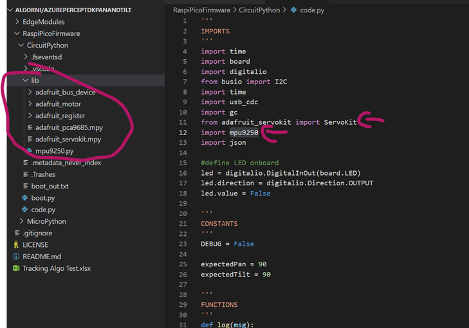
Task: Collapse the lib folder chevron
Action: [26, 80]
